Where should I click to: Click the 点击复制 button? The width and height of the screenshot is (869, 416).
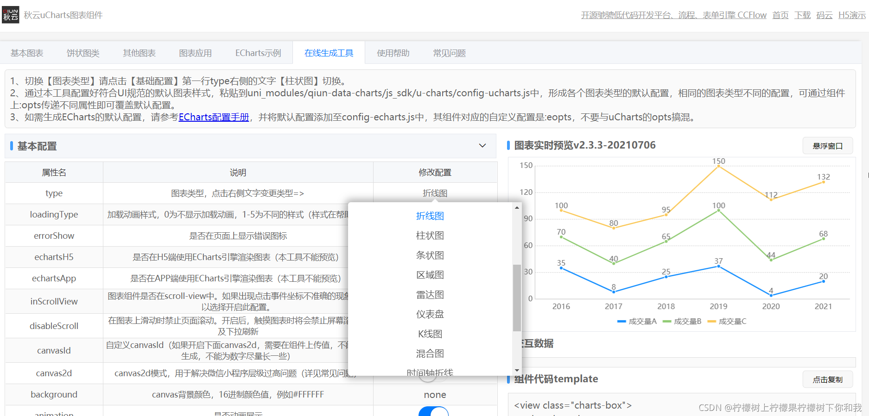tap(828, 379)
